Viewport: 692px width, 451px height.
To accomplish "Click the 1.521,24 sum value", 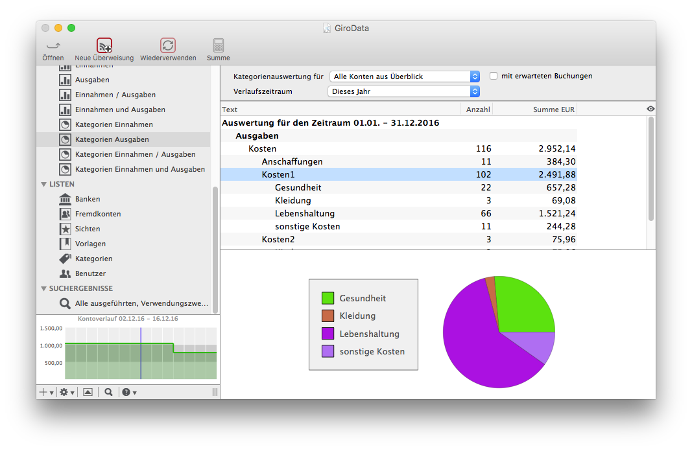I will click(557, 213).
